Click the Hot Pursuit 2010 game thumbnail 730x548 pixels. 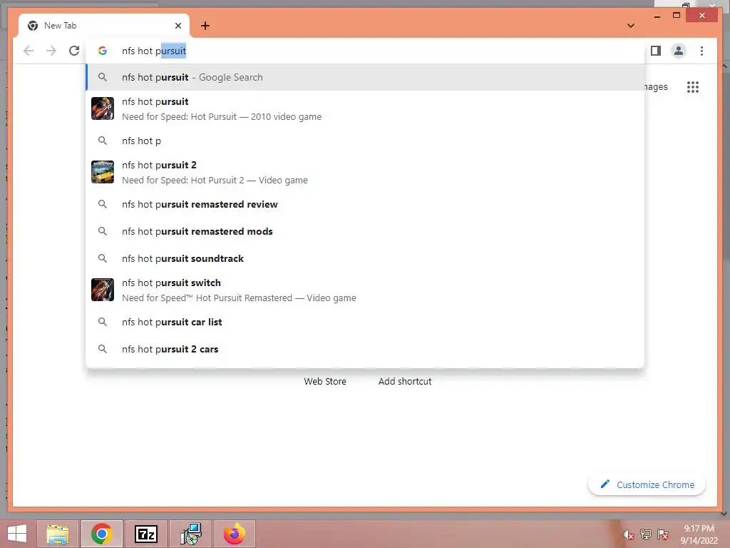pyautogui.click(x=103, y=108)
